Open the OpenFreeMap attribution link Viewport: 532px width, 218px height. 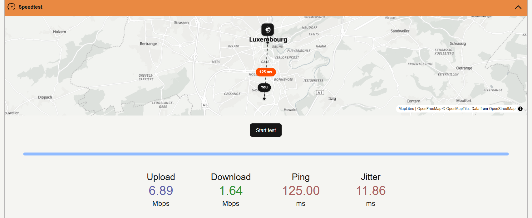(x=429, y=109)
